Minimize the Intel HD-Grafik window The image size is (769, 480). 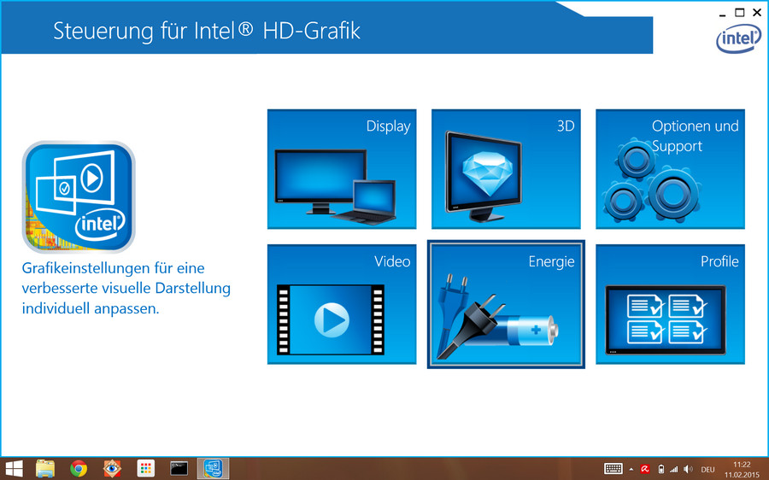click(722, 14)
